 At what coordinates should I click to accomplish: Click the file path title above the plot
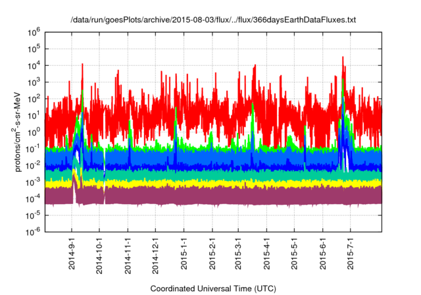coord(213,20)
